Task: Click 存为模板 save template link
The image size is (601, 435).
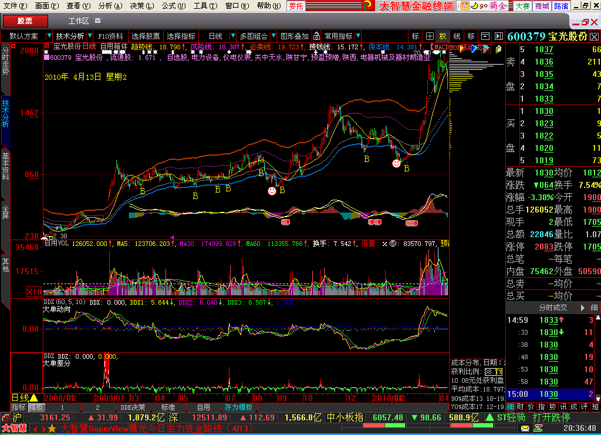Action: pyautogui.click(x=238, y=407)
